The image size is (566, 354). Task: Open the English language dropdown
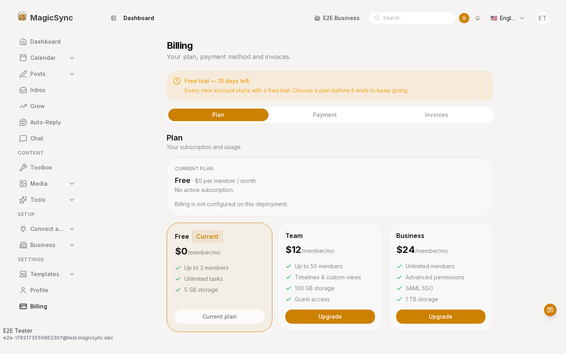(507, 18)
